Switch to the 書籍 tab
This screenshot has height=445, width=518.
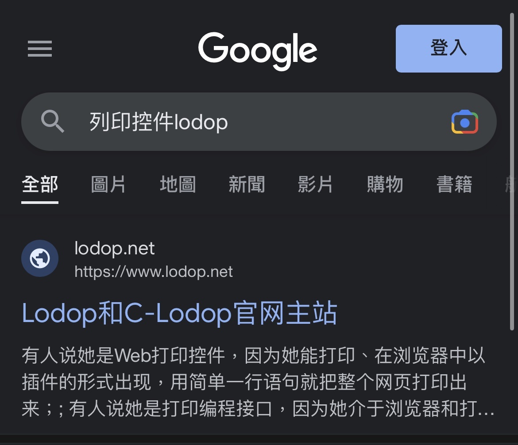pos(454,184)
